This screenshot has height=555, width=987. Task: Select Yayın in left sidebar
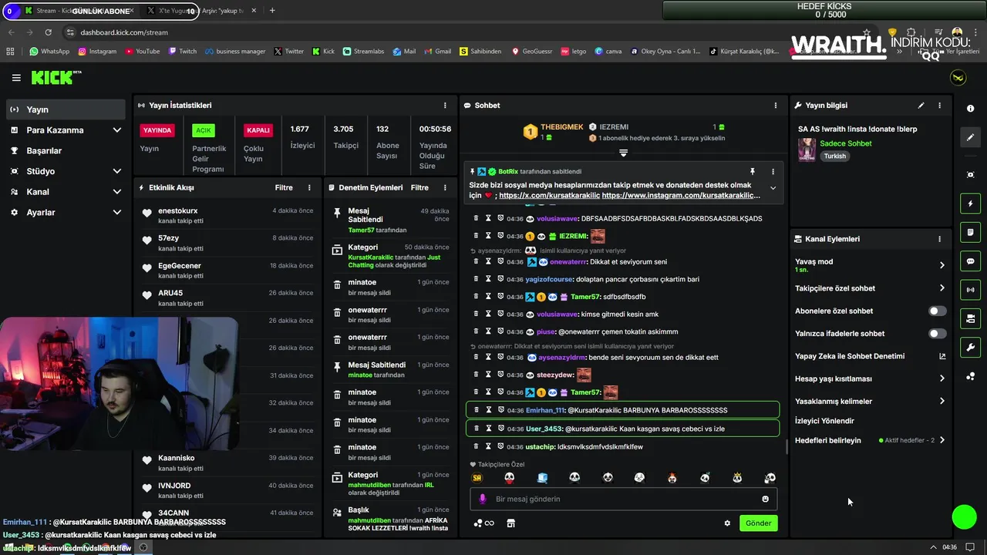click(66, 109)
